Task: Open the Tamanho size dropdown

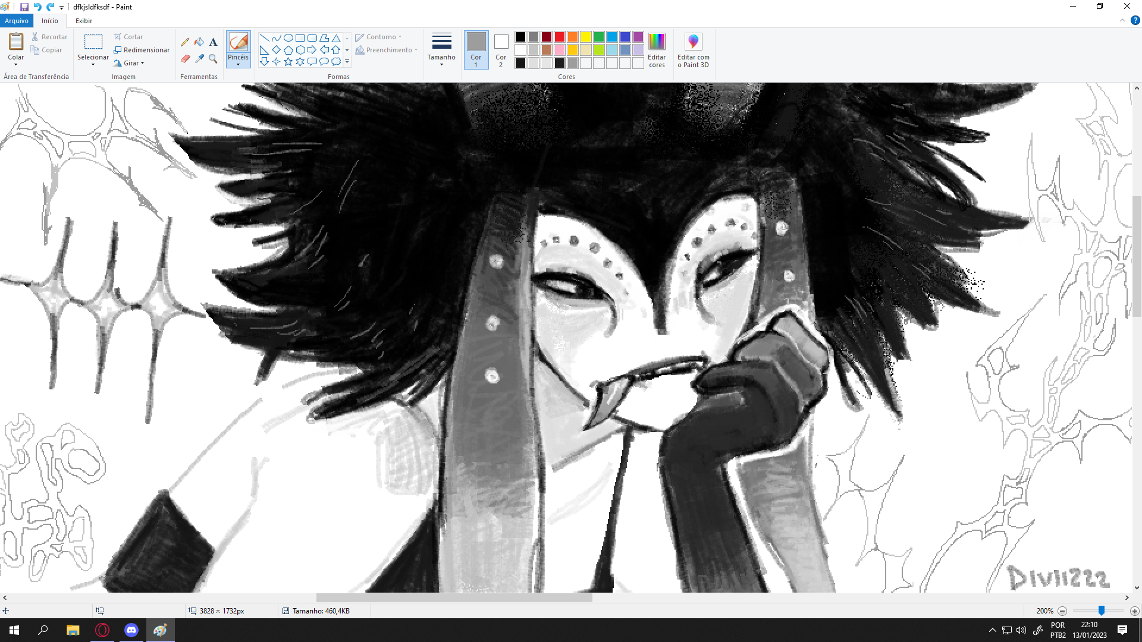Action: (441, 49)
